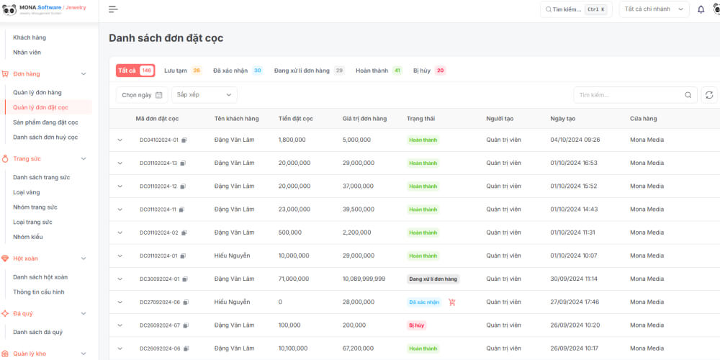Viewport: 720px width, 360px height.
Task: Open Danh sách đá quý page
Action: click(37, 332)
